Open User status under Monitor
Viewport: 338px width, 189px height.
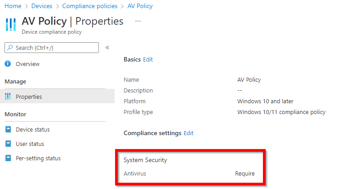(x=30, y=144)
